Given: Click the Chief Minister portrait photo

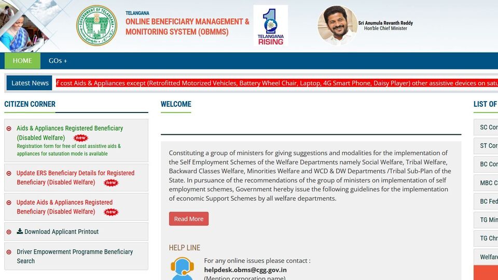Looking at the screenshot, I should (338, 26).
